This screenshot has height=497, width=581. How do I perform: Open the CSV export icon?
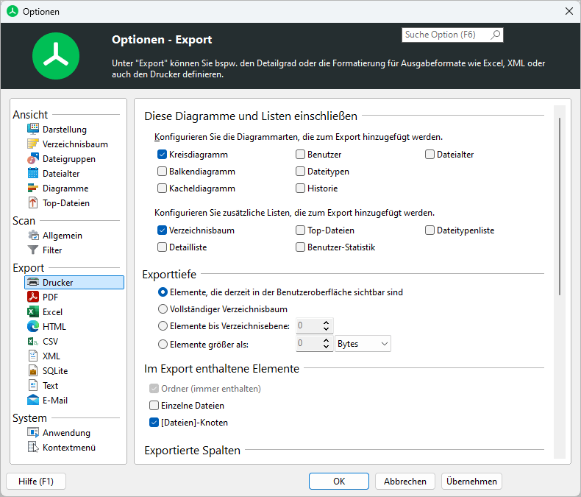(x=33, y=341)
